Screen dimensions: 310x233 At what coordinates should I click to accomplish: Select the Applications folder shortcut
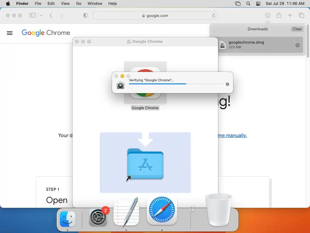coord(145,164)
